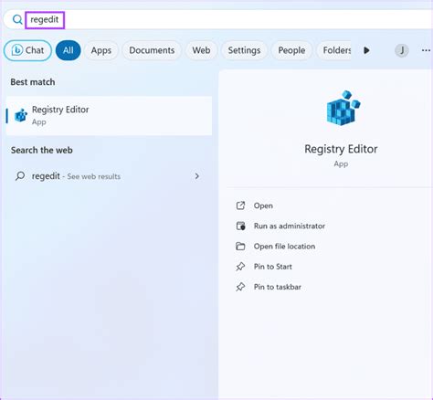Click the Open action icon
The image size is (433, 400).
[x=240, y=205]
